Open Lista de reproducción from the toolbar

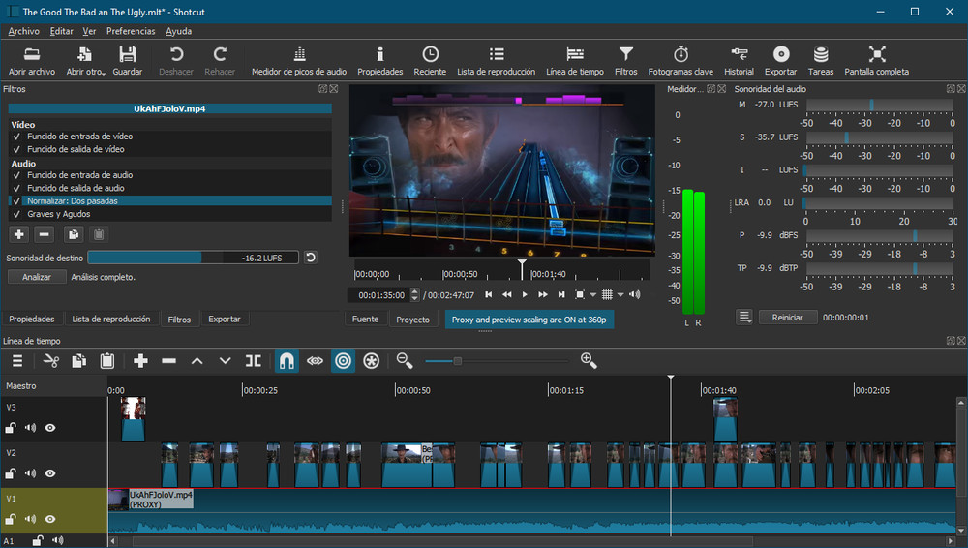point(497,61)
